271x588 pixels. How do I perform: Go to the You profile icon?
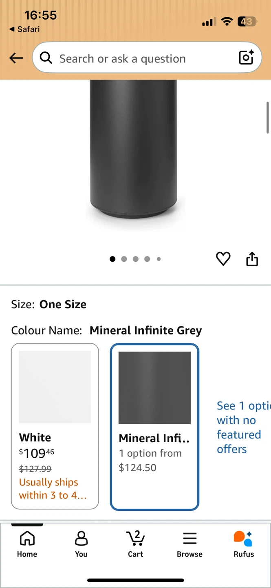[x=81, y=543]
